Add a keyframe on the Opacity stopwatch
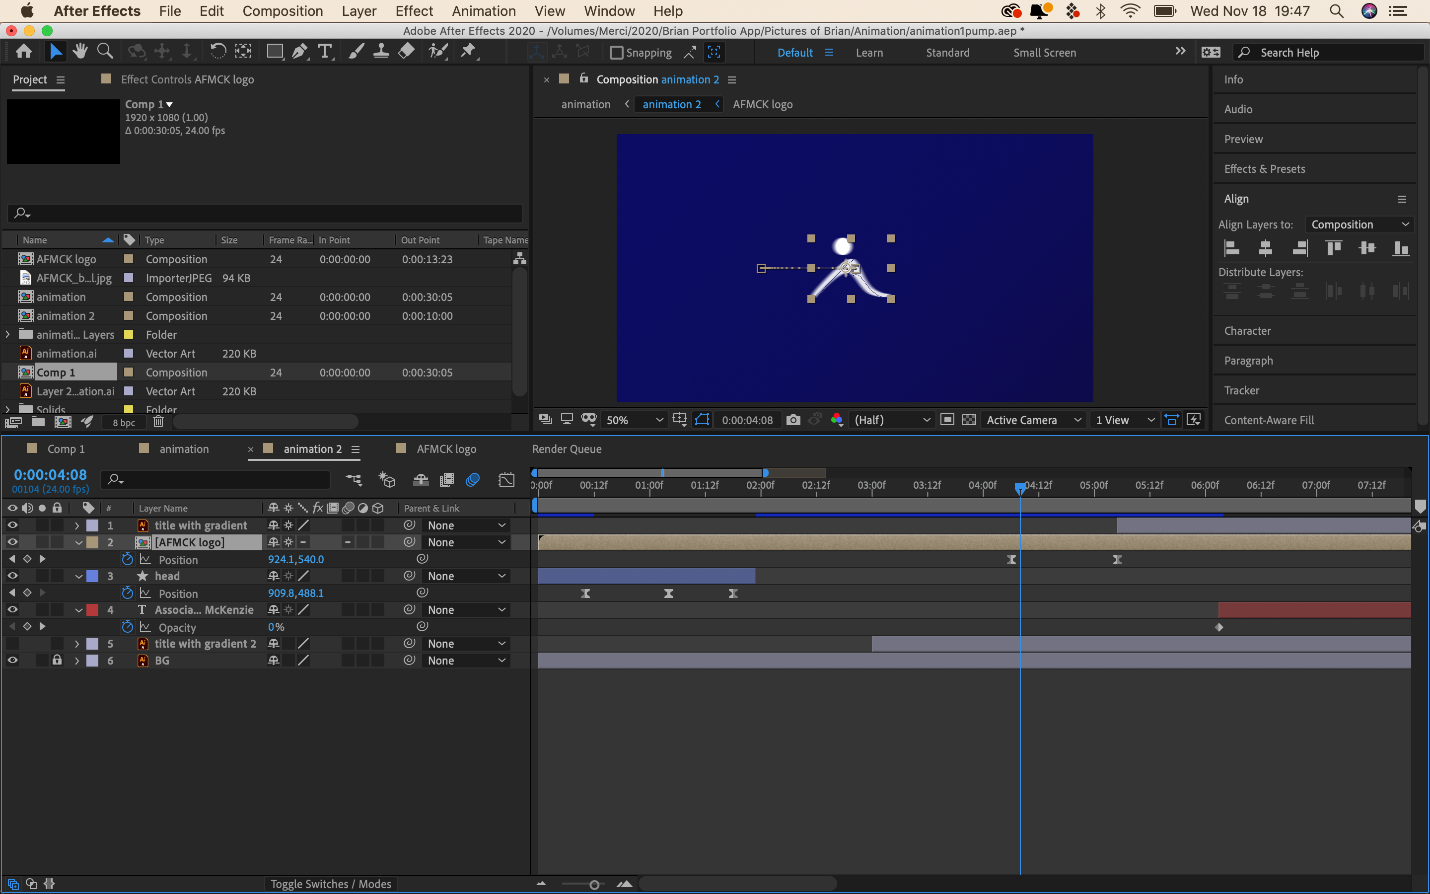 [x=127, y=627]
